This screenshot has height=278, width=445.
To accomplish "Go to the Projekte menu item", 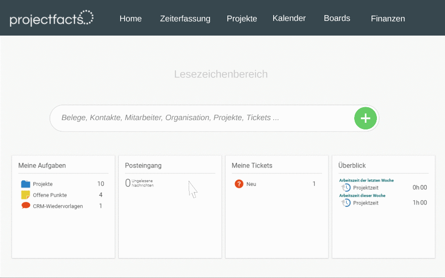I will (x=242, y=18).
